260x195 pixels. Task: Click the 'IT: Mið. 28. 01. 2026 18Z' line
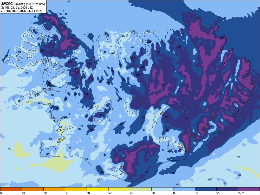17,8
